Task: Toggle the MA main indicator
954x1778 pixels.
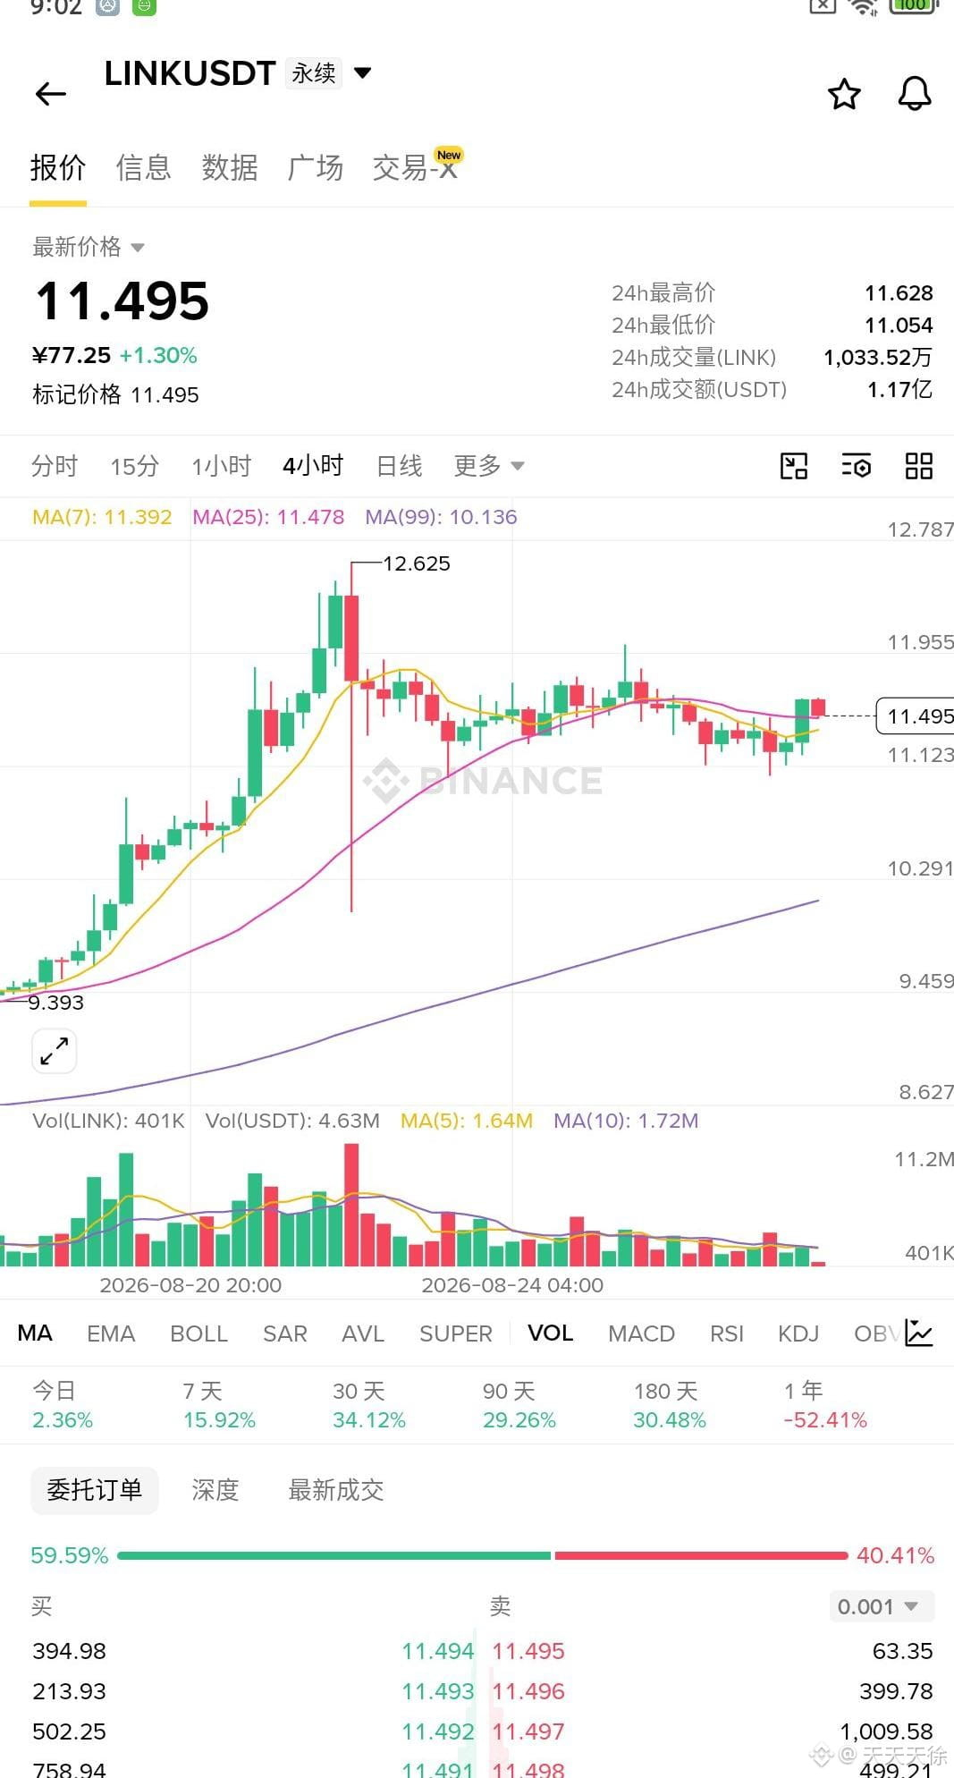Action: tap(35, 1333)
